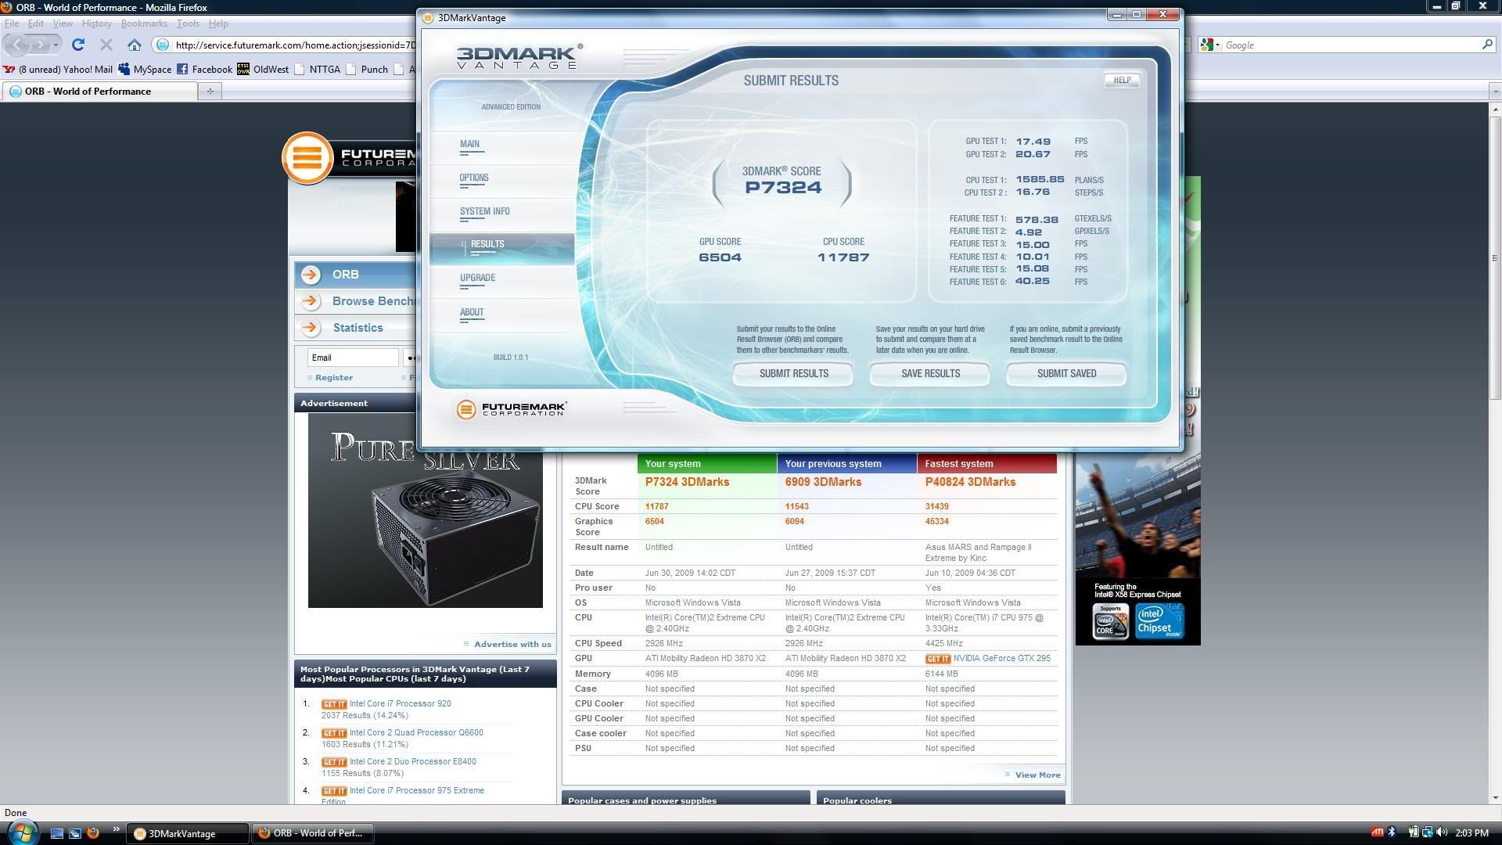Open the Tools menu in Firefox
This screenshot has width=1502, height=845.
point(188,23)
